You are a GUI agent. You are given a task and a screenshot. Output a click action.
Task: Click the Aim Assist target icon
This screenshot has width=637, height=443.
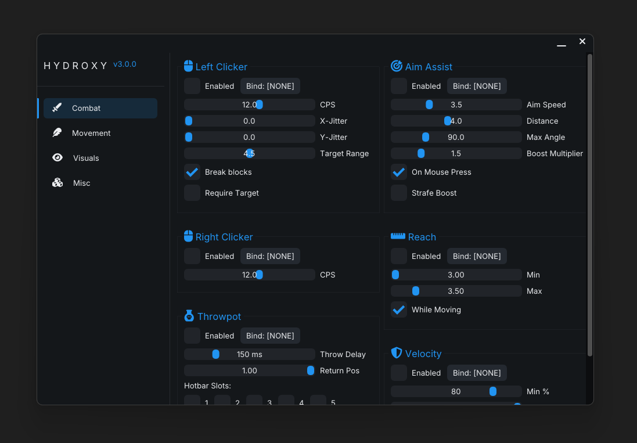[396, 66]
